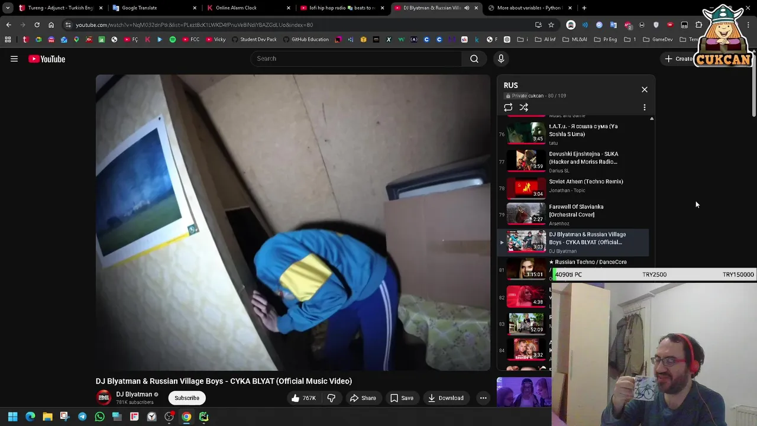
Task: Open Student Dev Pack bookmark
Action: pos(254,40)
